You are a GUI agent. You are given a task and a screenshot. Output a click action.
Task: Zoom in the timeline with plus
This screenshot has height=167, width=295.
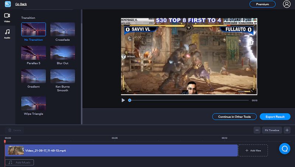tap(287, 130)
